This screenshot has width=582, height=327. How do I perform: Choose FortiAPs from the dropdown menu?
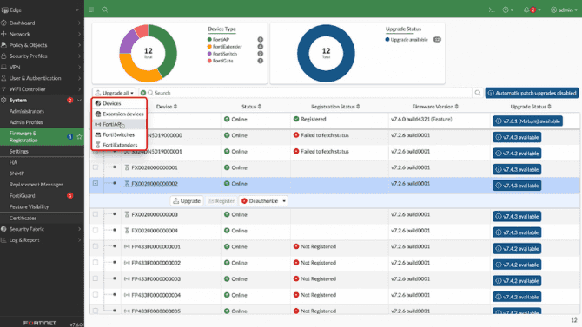[x=119, y=124]
